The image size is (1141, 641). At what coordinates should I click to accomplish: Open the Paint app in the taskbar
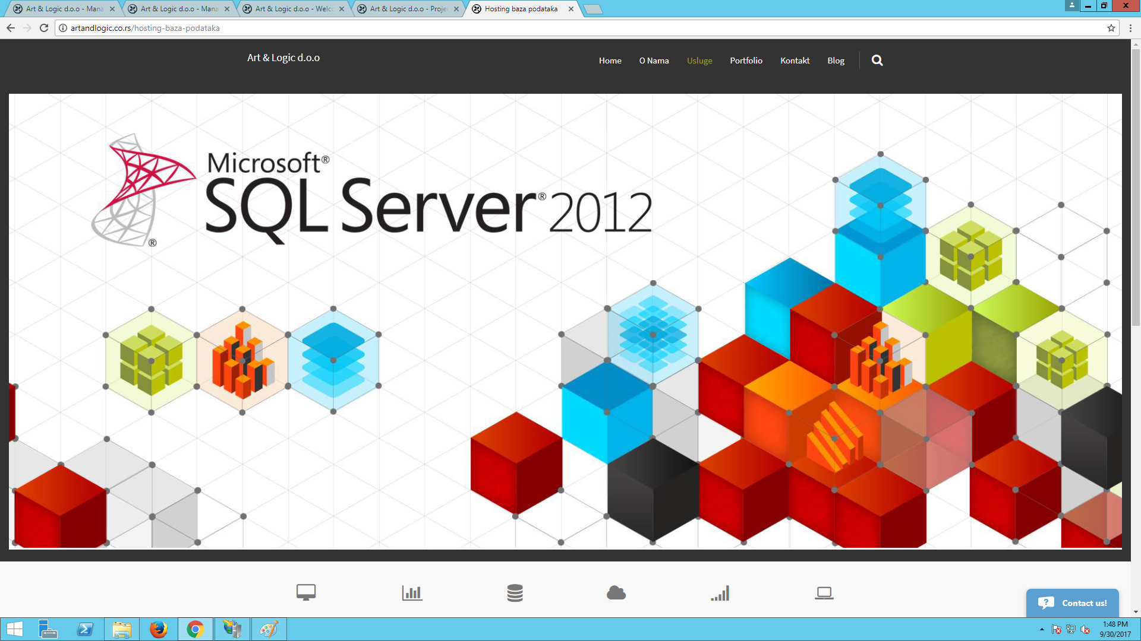point(269,629)
